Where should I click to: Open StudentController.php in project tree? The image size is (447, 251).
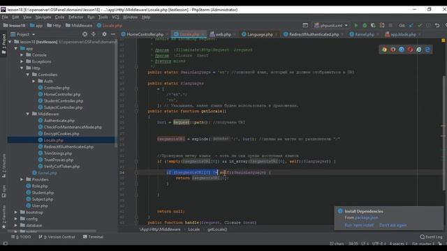[64, 100]
